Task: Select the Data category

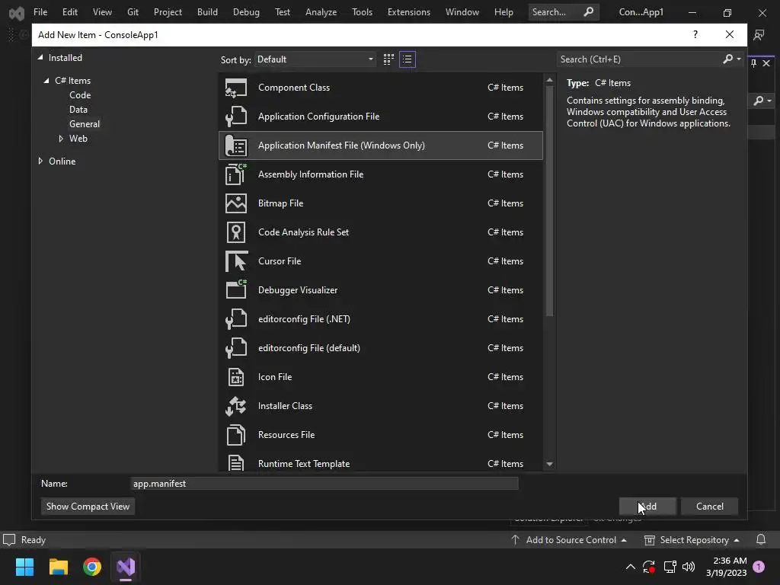Action: (x=78, y=110)
